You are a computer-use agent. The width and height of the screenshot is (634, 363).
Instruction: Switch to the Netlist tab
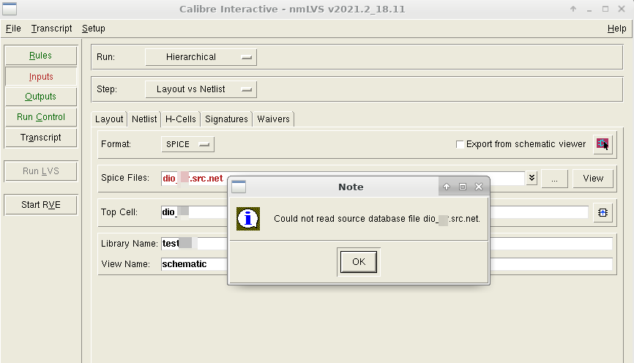click(144, 119)
